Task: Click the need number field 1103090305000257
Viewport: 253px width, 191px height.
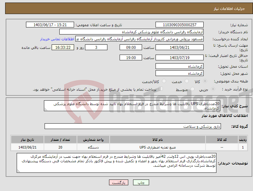Action: 180,25
